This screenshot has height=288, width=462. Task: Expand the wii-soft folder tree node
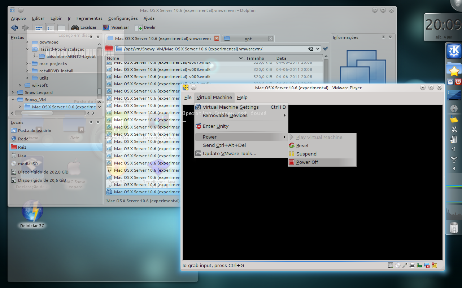pyautogui.click(x=20, y=85)
